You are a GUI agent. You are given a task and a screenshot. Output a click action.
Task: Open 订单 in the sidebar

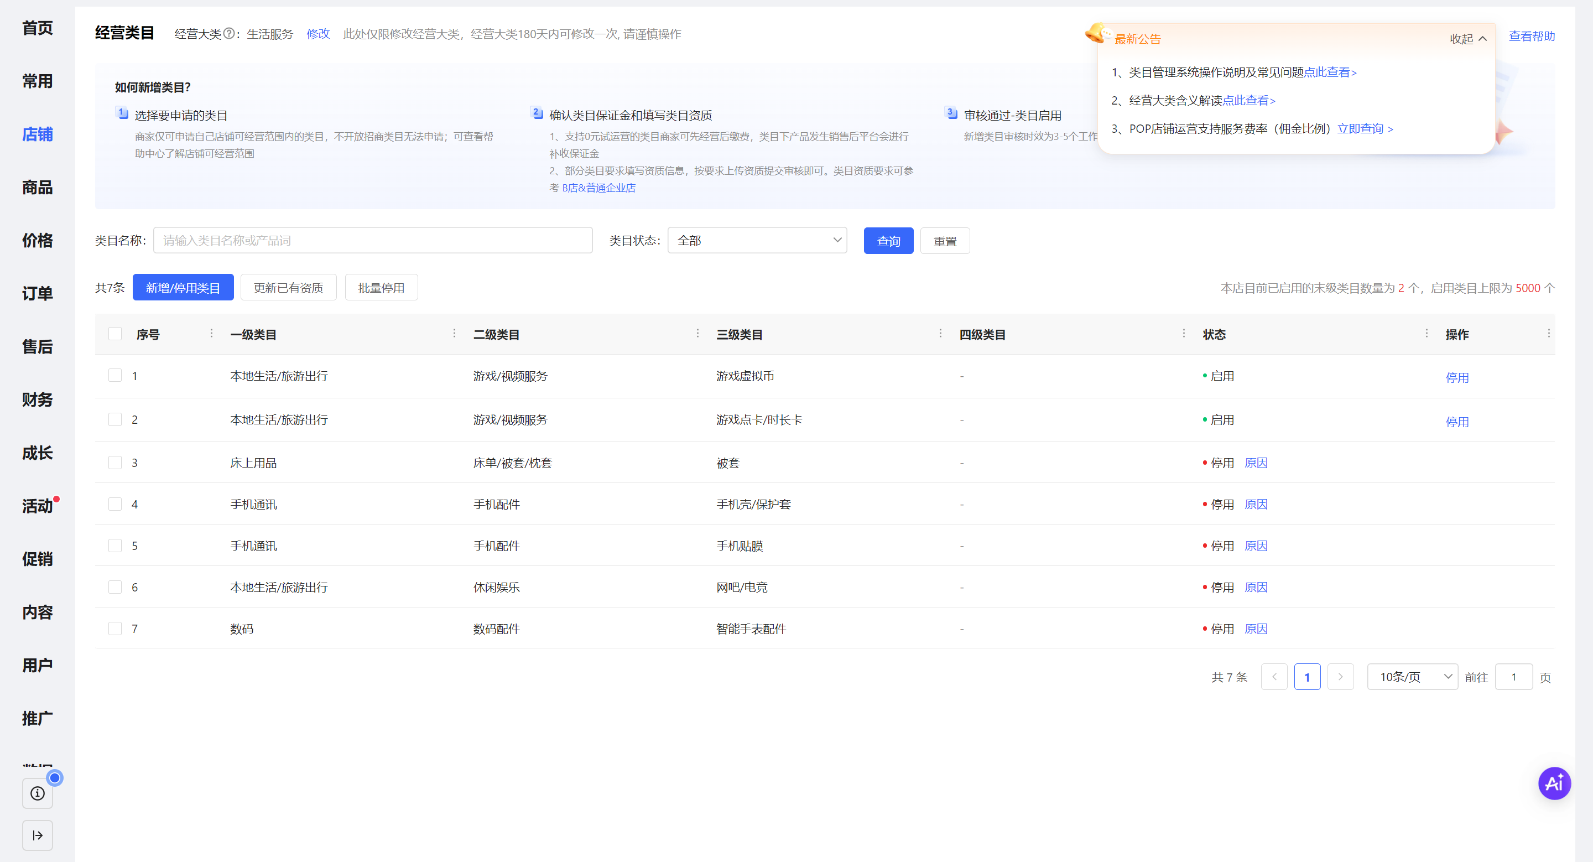[37, 294]
